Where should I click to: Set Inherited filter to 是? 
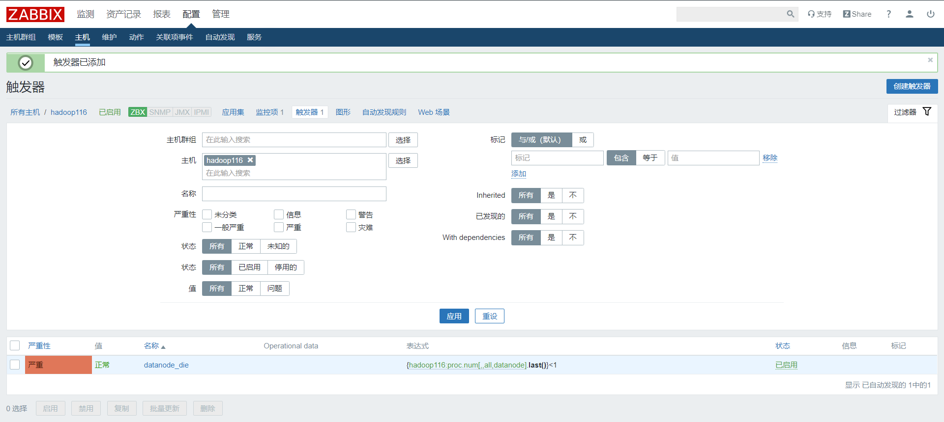(x=551, y=195)
